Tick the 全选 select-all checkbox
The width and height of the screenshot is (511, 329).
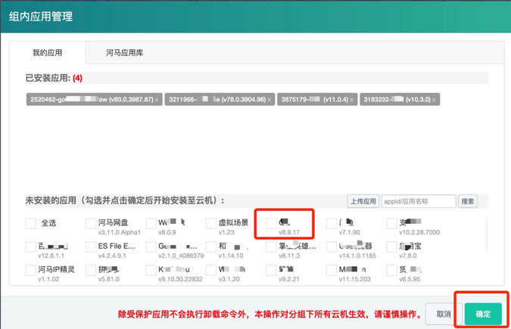click(31, 224)
